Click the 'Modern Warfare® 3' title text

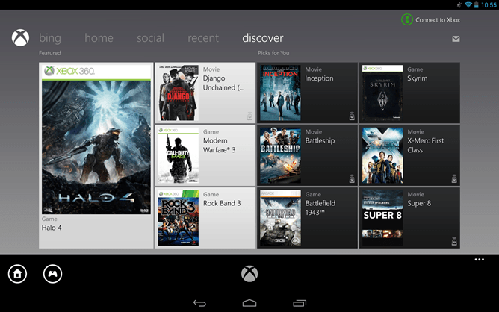(x=220, y=146)
